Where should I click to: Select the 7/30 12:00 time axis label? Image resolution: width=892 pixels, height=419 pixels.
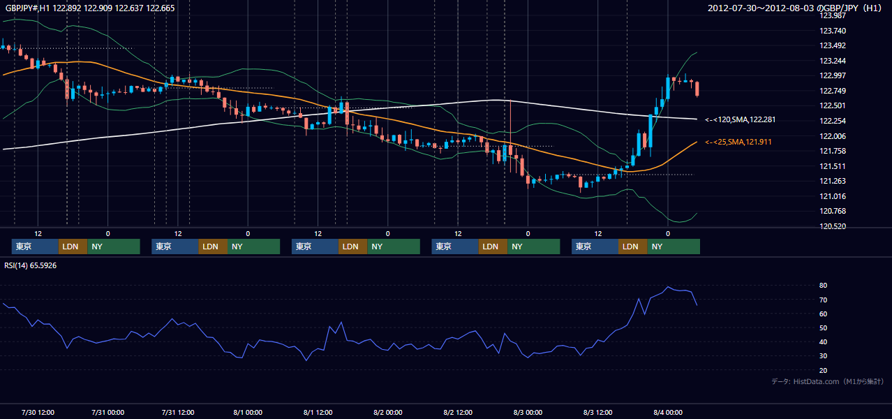[x=38, y=412]
